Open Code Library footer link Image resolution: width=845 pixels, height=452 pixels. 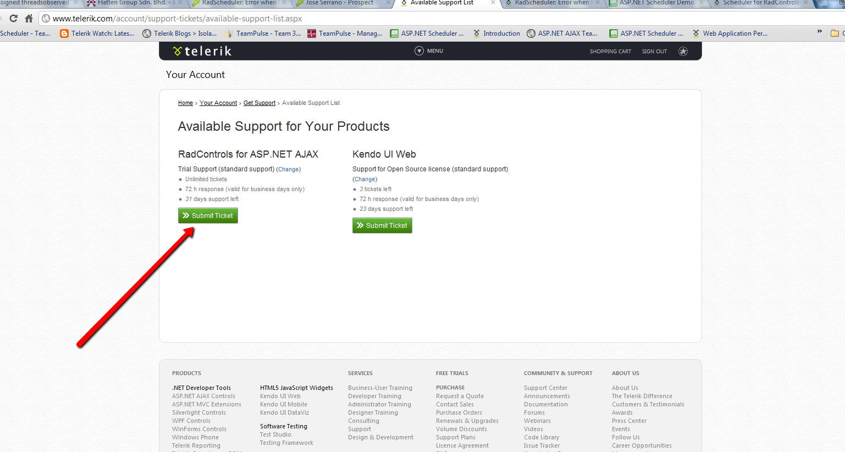tap(542, 438)
